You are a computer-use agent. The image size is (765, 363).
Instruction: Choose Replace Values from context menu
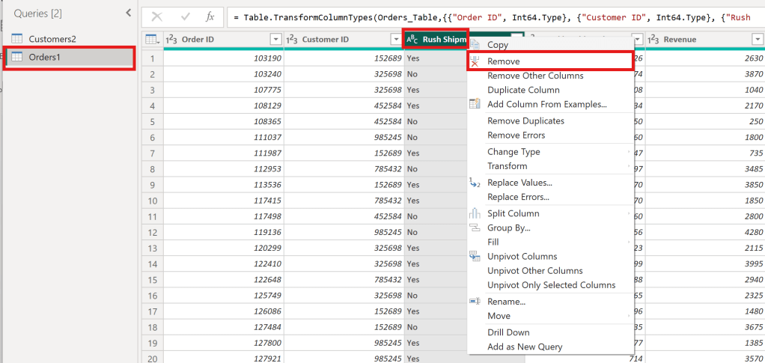click(519, 183)
